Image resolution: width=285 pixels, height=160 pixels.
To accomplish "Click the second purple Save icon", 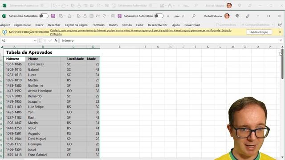I will 119,16.
